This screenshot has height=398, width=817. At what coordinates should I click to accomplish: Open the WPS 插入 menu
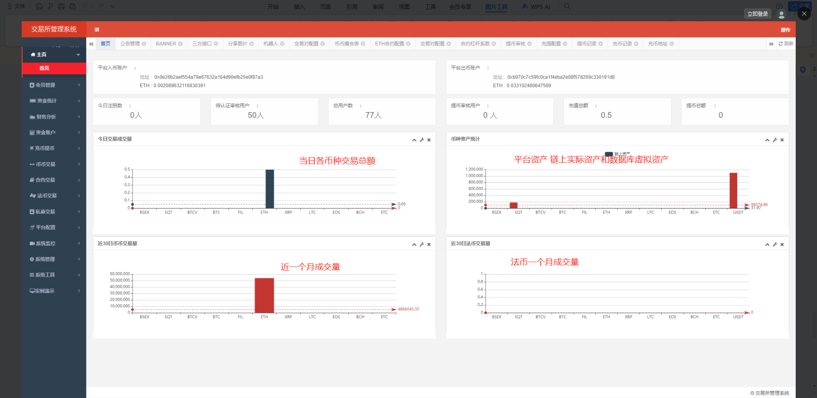pyautogui.click(x=300, y=7)
